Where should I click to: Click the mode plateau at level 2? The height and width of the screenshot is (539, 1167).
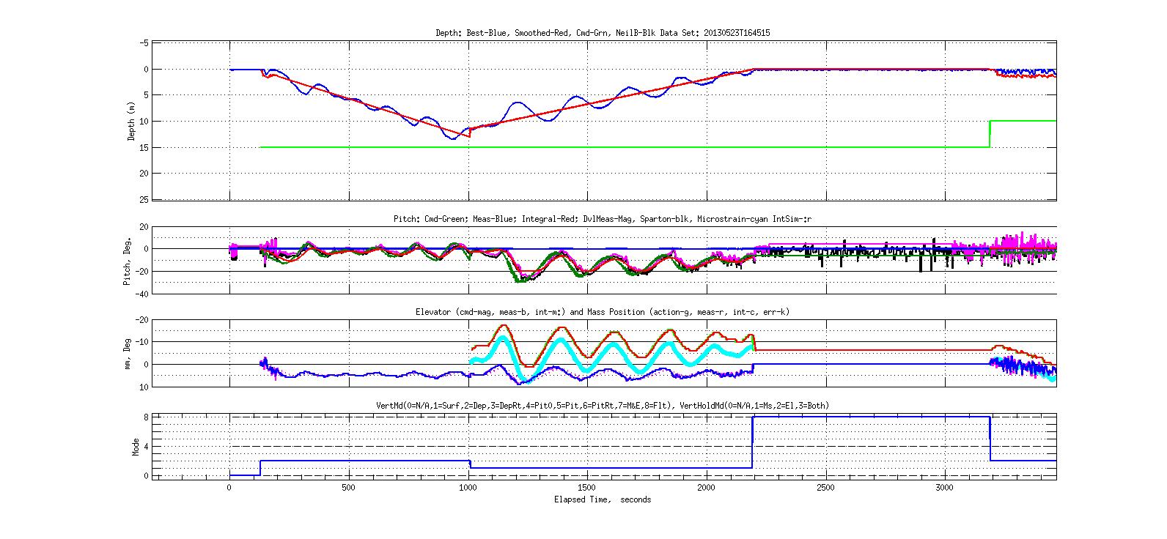364,461
